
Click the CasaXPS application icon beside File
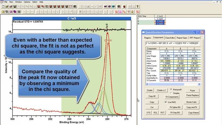tap(2, 2)
